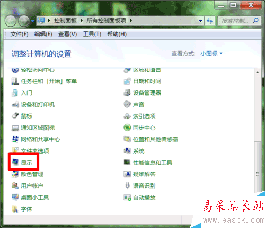Click the 用户帐户 users icon
Viewport: 265px width, 228px height.
[15, 185]
